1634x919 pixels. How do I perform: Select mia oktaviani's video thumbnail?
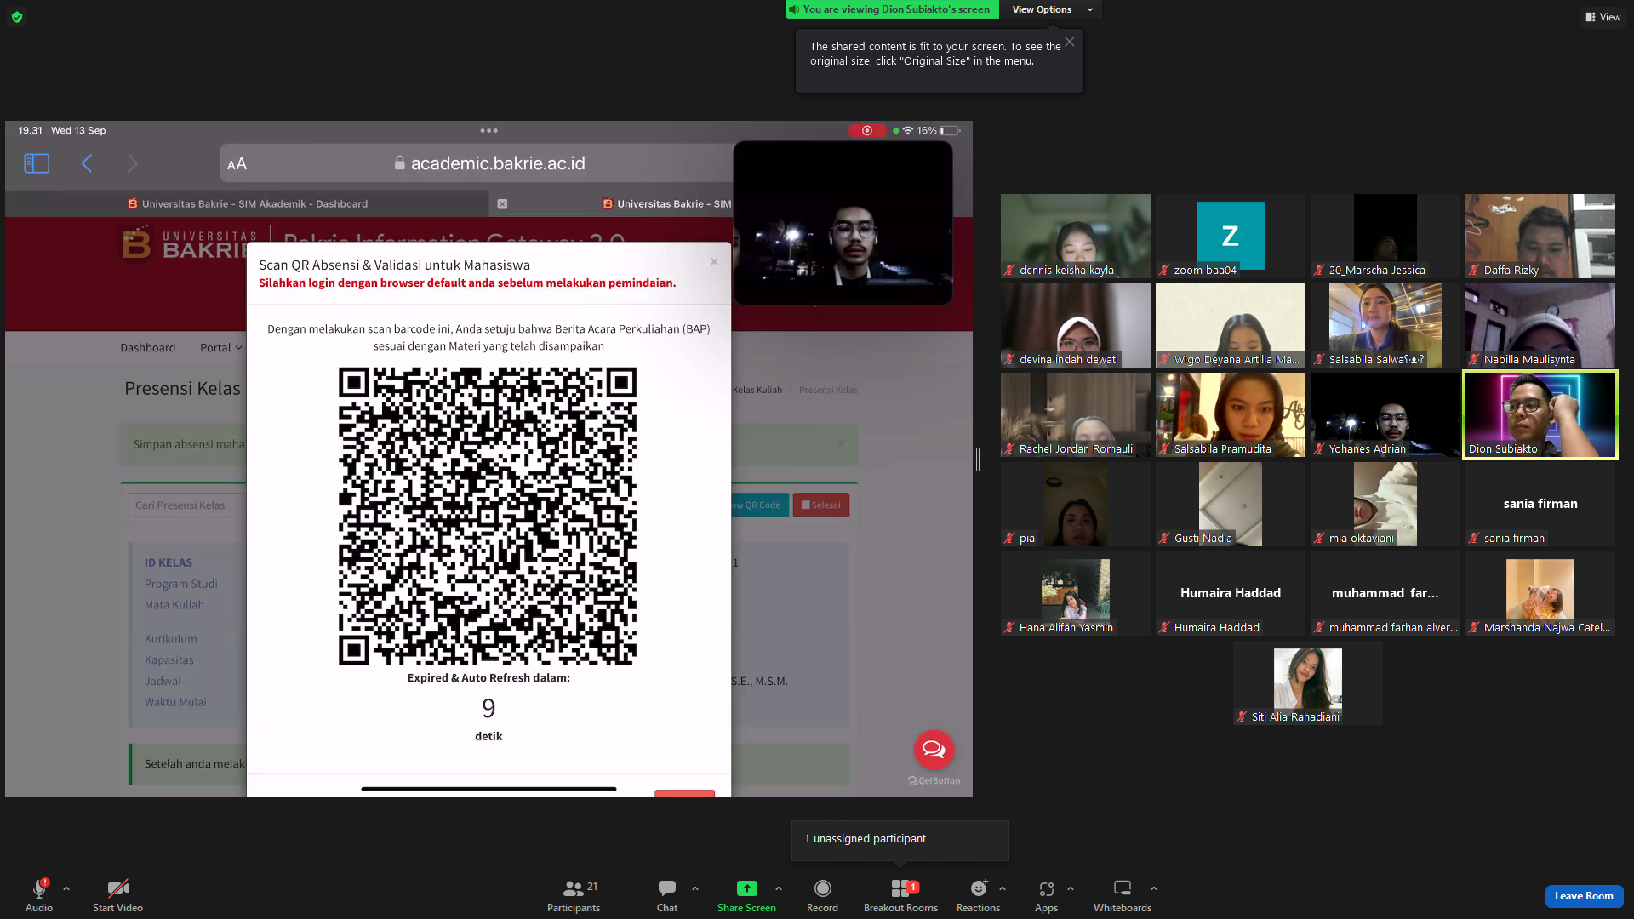pos(1385,504)
